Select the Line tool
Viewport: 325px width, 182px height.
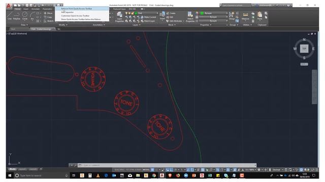(x=10, y=16)
